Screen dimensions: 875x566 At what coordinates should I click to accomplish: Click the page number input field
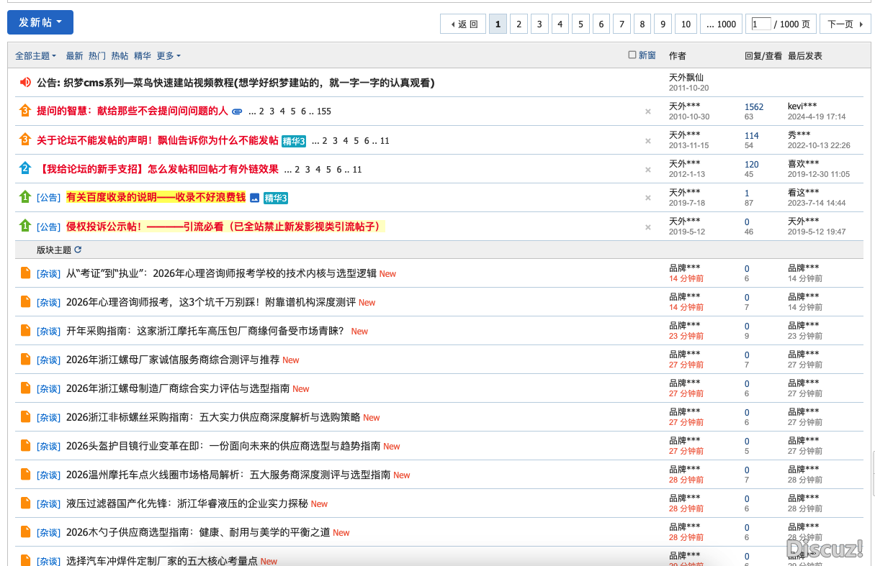click(x=760, y=24)
